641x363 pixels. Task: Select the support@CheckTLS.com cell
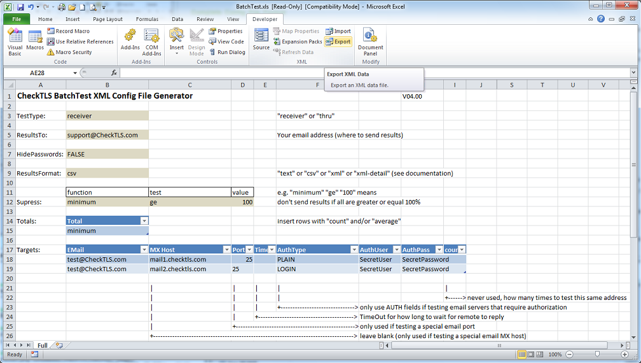point(107,135)
